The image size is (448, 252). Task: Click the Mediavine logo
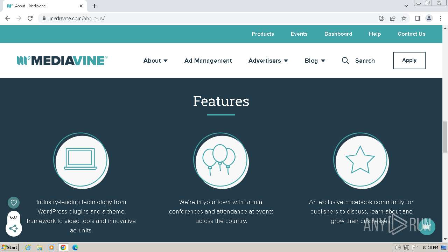pos(62,61)
